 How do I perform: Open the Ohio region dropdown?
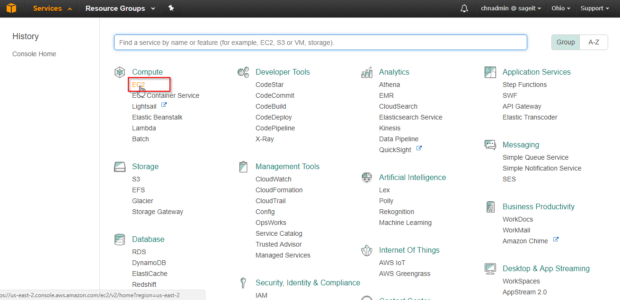coord(561,9)
